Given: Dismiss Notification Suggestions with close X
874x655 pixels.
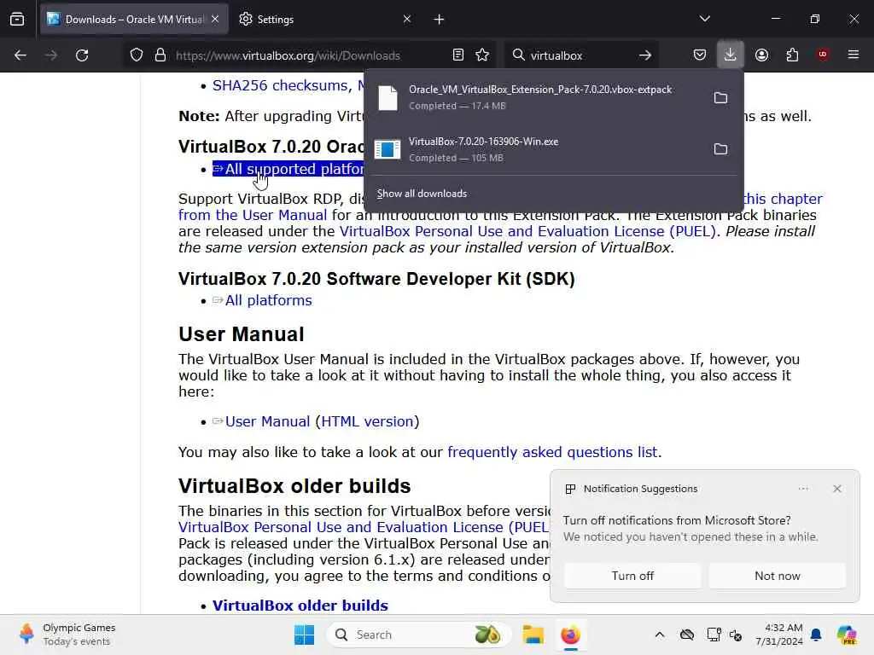Looking at the screenshot, I should [x=836, y=489].
